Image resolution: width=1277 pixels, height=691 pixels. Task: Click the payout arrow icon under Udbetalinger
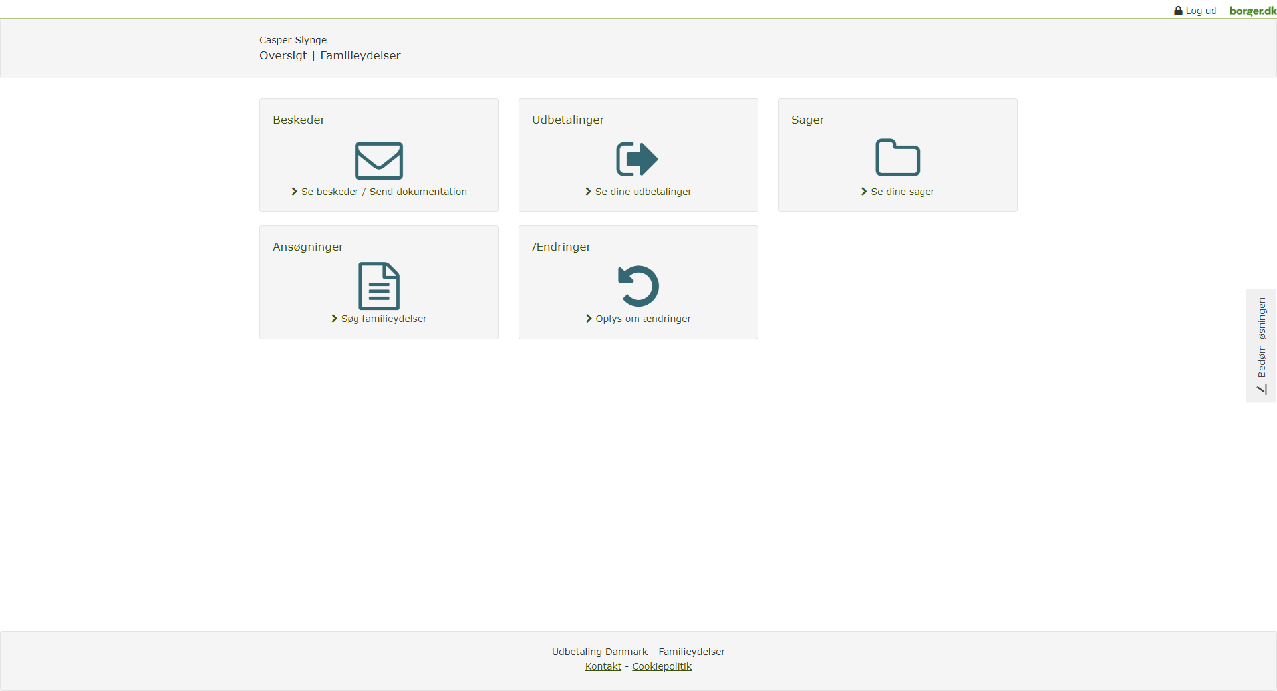637,159
